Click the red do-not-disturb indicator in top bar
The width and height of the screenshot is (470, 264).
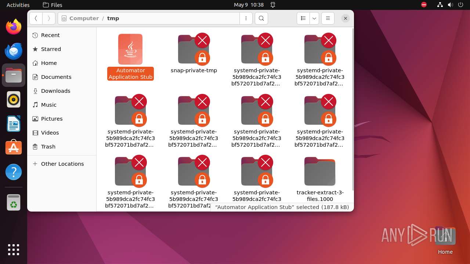point(424,5)
